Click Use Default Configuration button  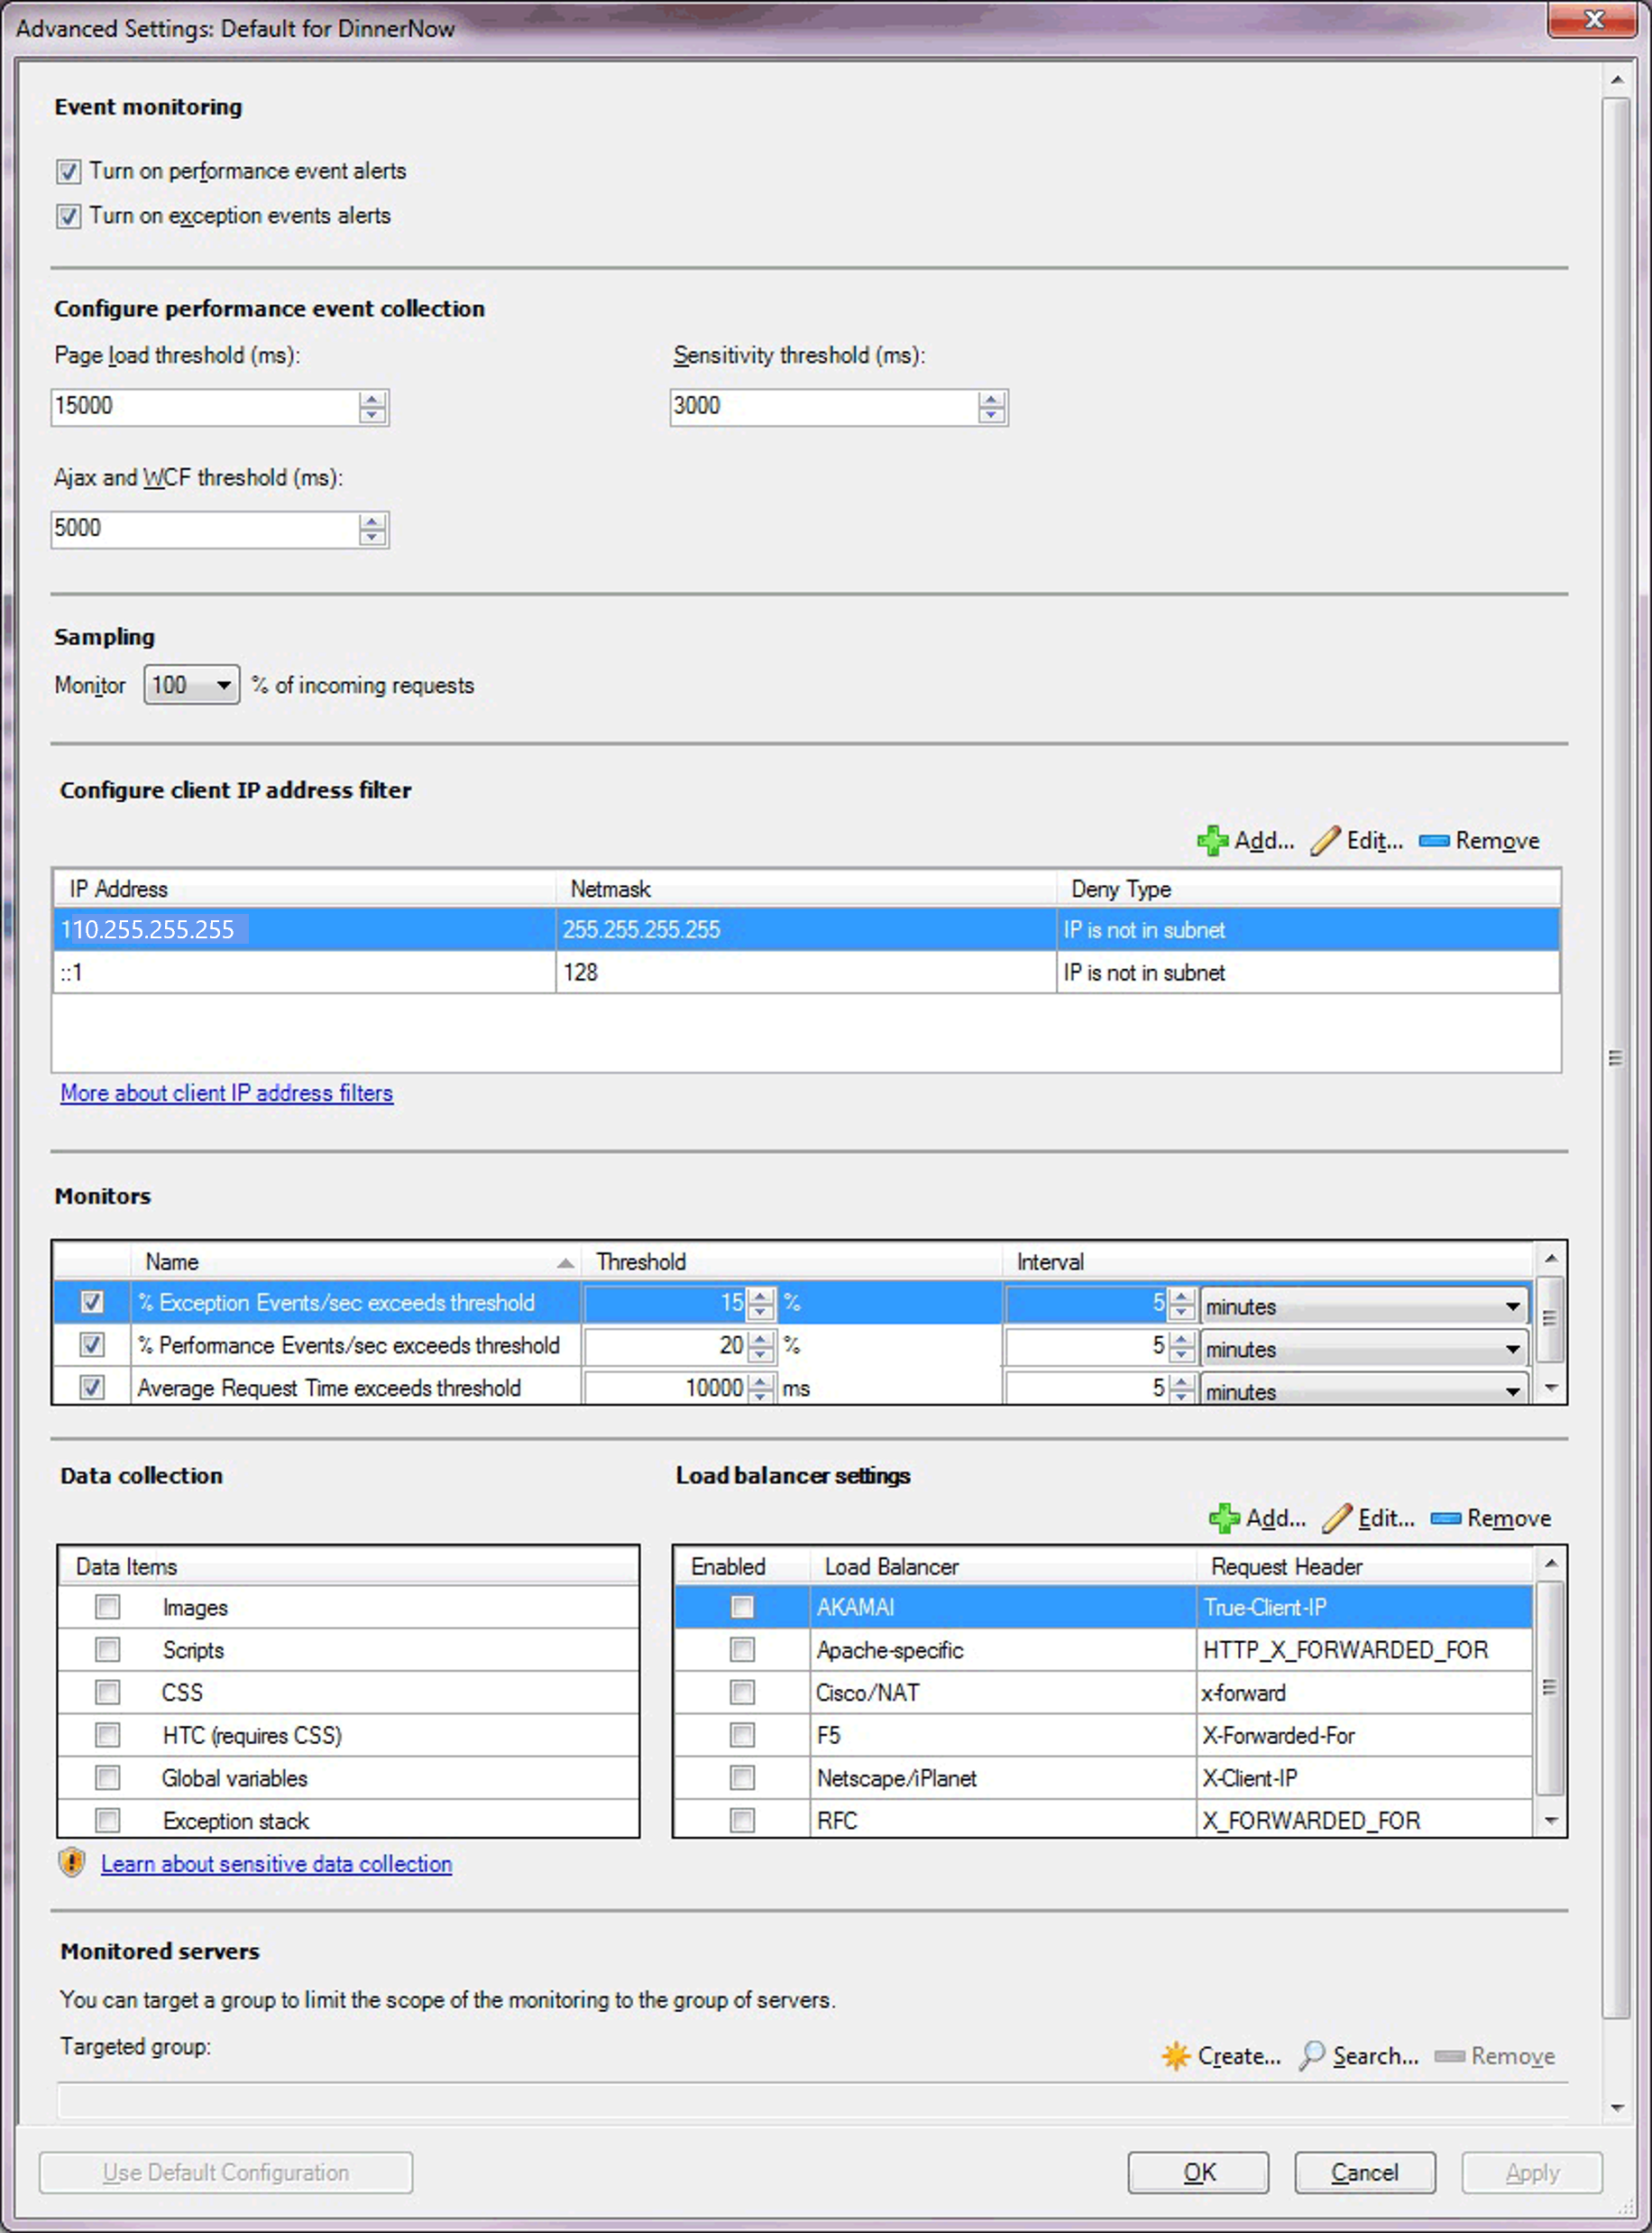[226, 2172]
